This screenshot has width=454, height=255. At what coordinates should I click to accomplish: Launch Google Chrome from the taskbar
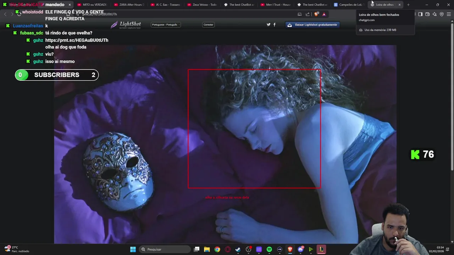[217, 249]
